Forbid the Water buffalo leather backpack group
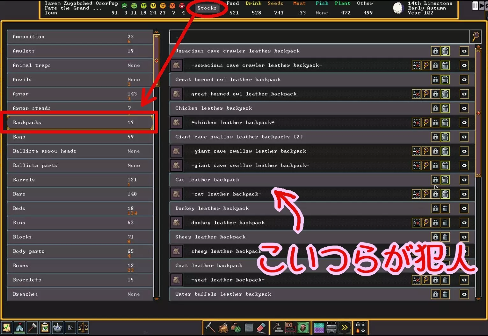This screenshot has width=488, height=336. (435, 294)
